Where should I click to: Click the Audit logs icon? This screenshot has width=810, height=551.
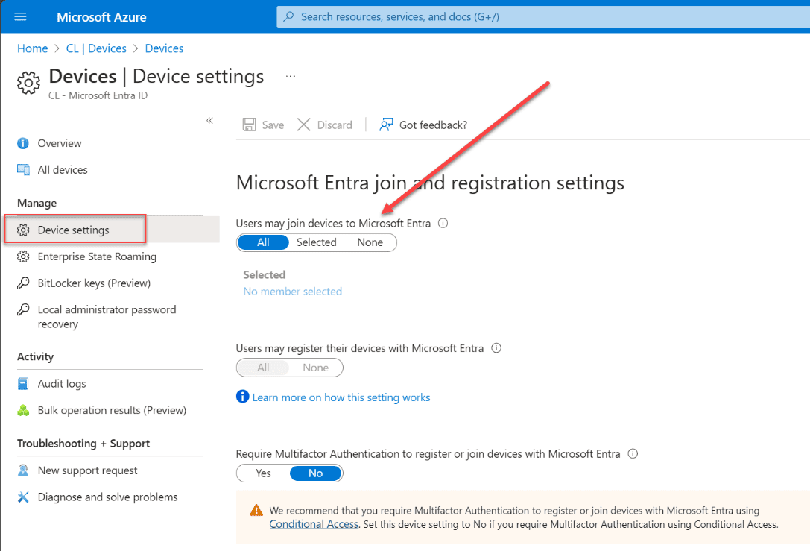pos(23,383)
